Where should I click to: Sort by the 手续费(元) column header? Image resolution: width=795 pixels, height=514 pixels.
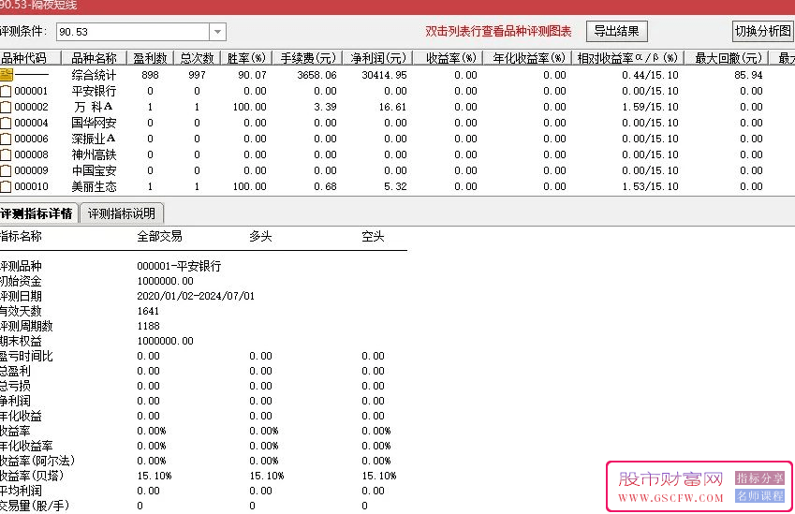tap(308, 58)
